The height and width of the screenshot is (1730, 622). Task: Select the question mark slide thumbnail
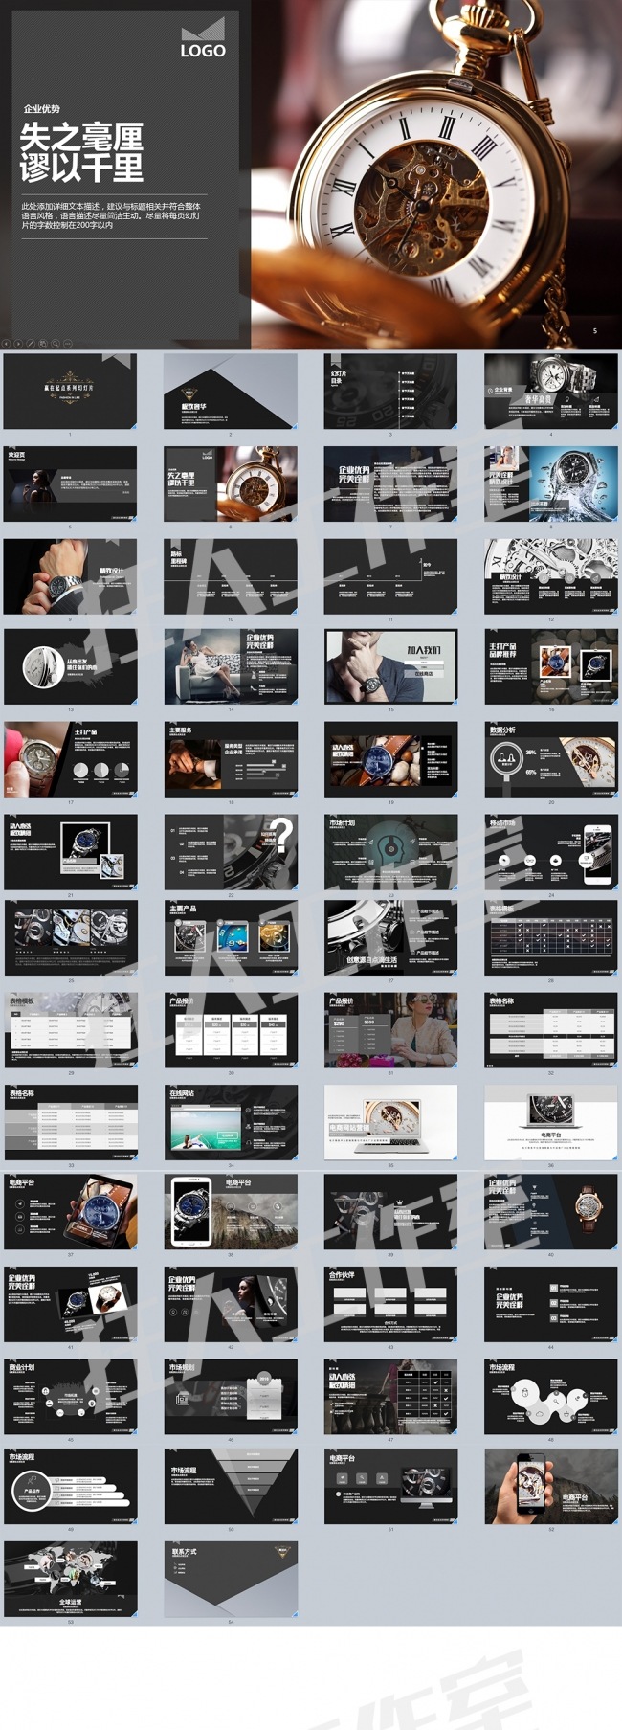(231, 852)
